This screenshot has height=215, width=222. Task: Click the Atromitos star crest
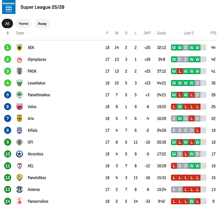coord(19,154)
